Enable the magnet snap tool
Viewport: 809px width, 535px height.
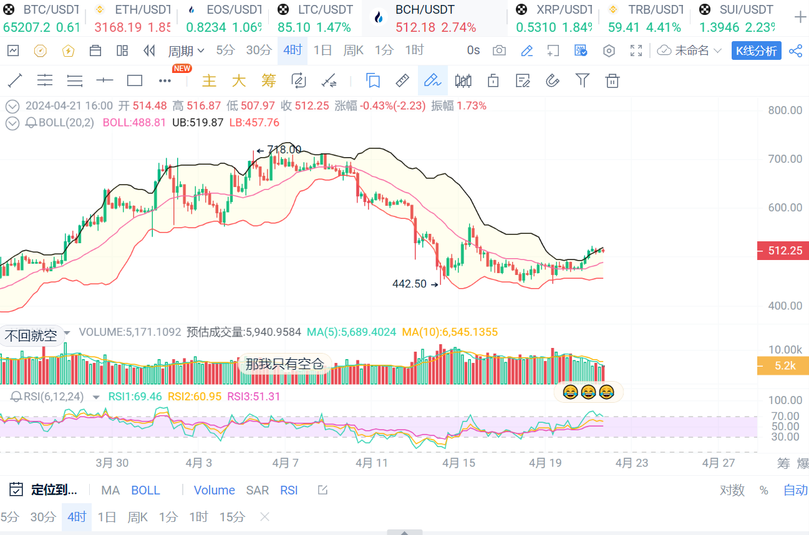click(552, 80)
